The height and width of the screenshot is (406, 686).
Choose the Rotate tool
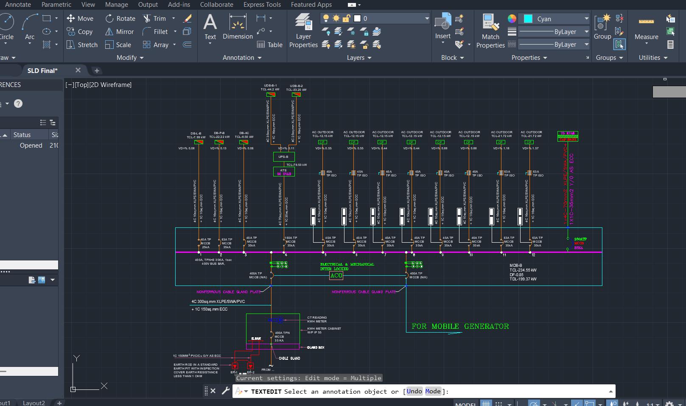click(120, 18)
